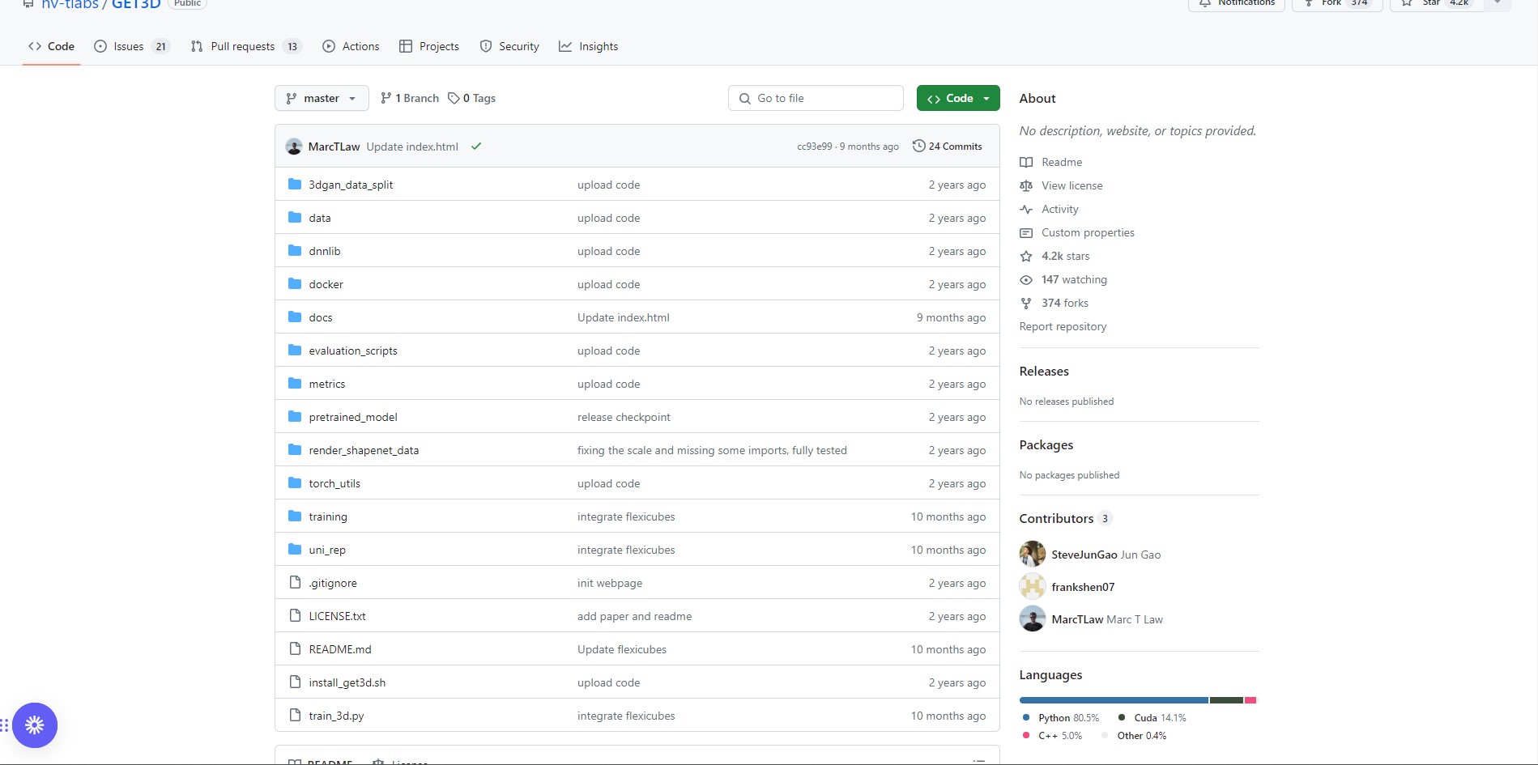This screenshot has height=765, width=1538.
Task: Click the pulse icon beside Activity
Action: pos(1026,209)
